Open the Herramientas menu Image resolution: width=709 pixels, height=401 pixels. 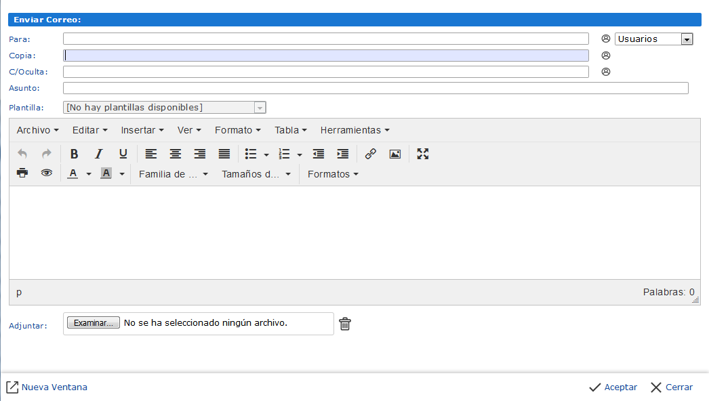[354, 130]
